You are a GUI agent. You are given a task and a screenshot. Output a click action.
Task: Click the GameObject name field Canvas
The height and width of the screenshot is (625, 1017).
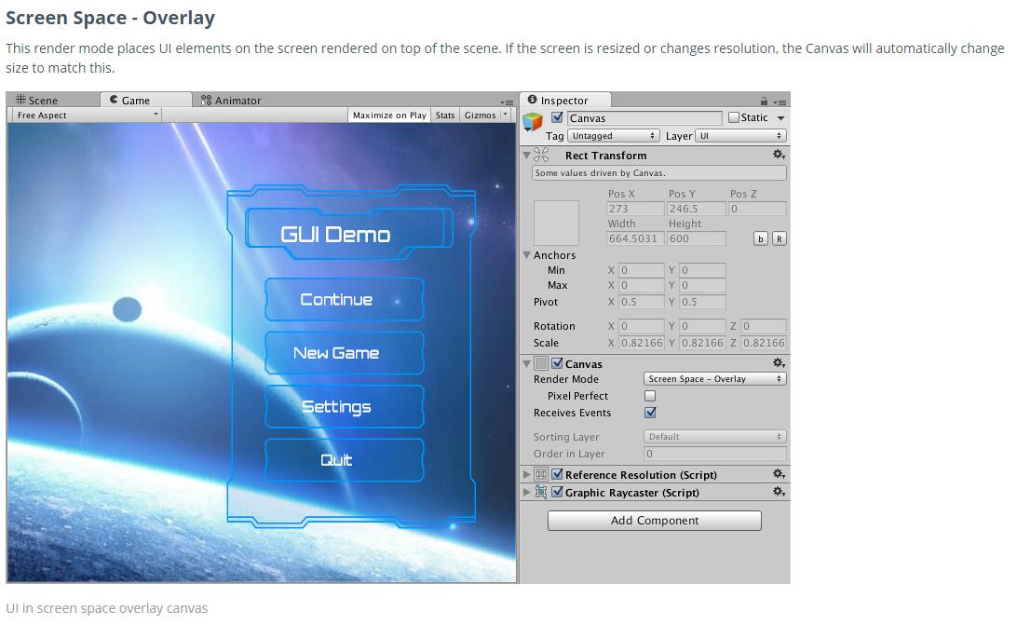(644, 118)
